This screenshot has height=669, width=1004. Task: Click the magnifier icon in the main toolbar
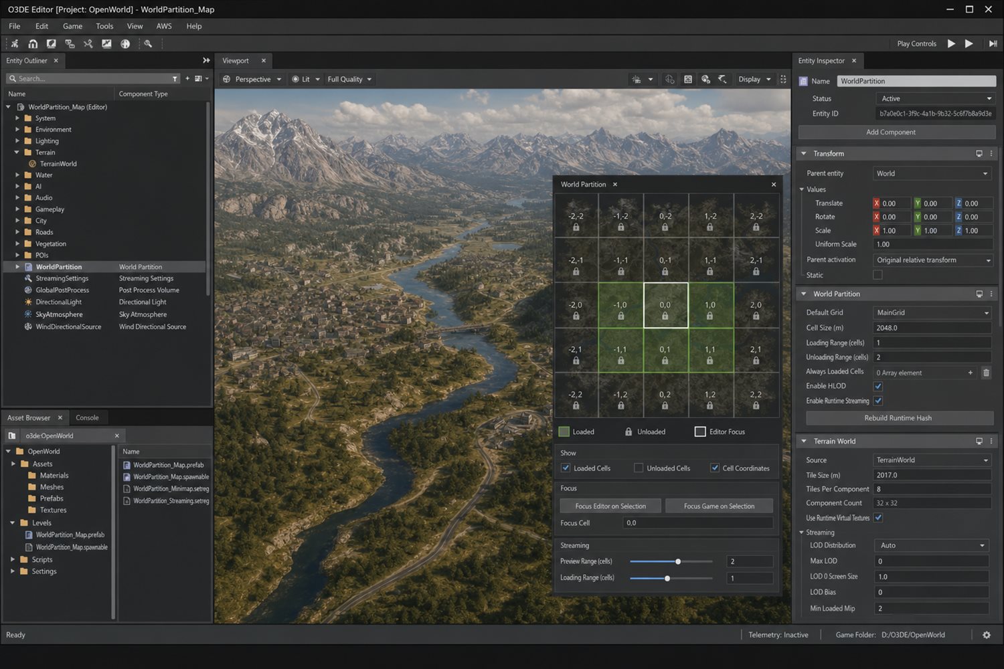click(148, 43)
